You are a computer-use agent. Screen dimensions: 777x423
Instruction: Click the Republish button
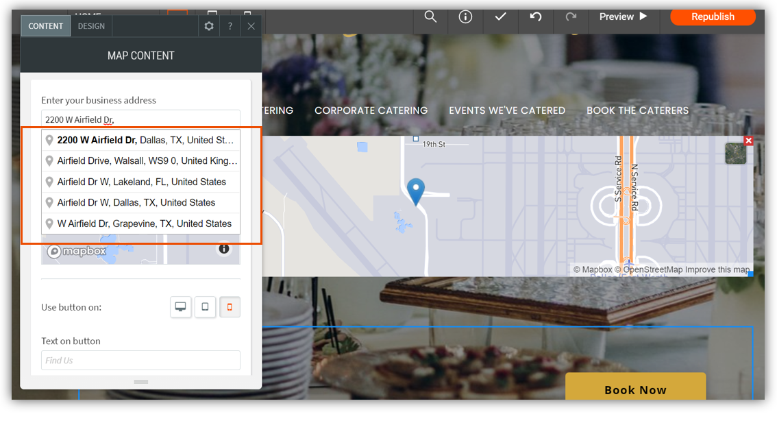(713, 17)
